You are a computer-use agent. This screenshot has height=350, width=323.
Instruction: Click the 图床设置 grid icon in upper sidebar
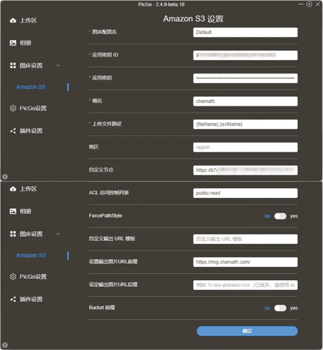[x=13, y=65]
